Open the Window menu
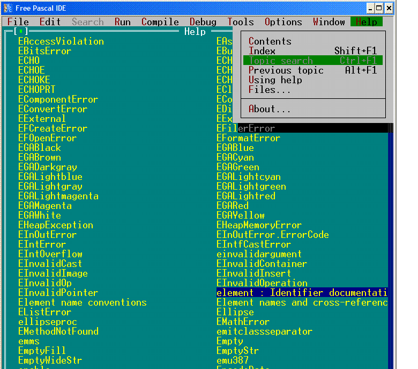Image resolution: width=418 pixels, height=369 pixels. (x=329, y=22)
